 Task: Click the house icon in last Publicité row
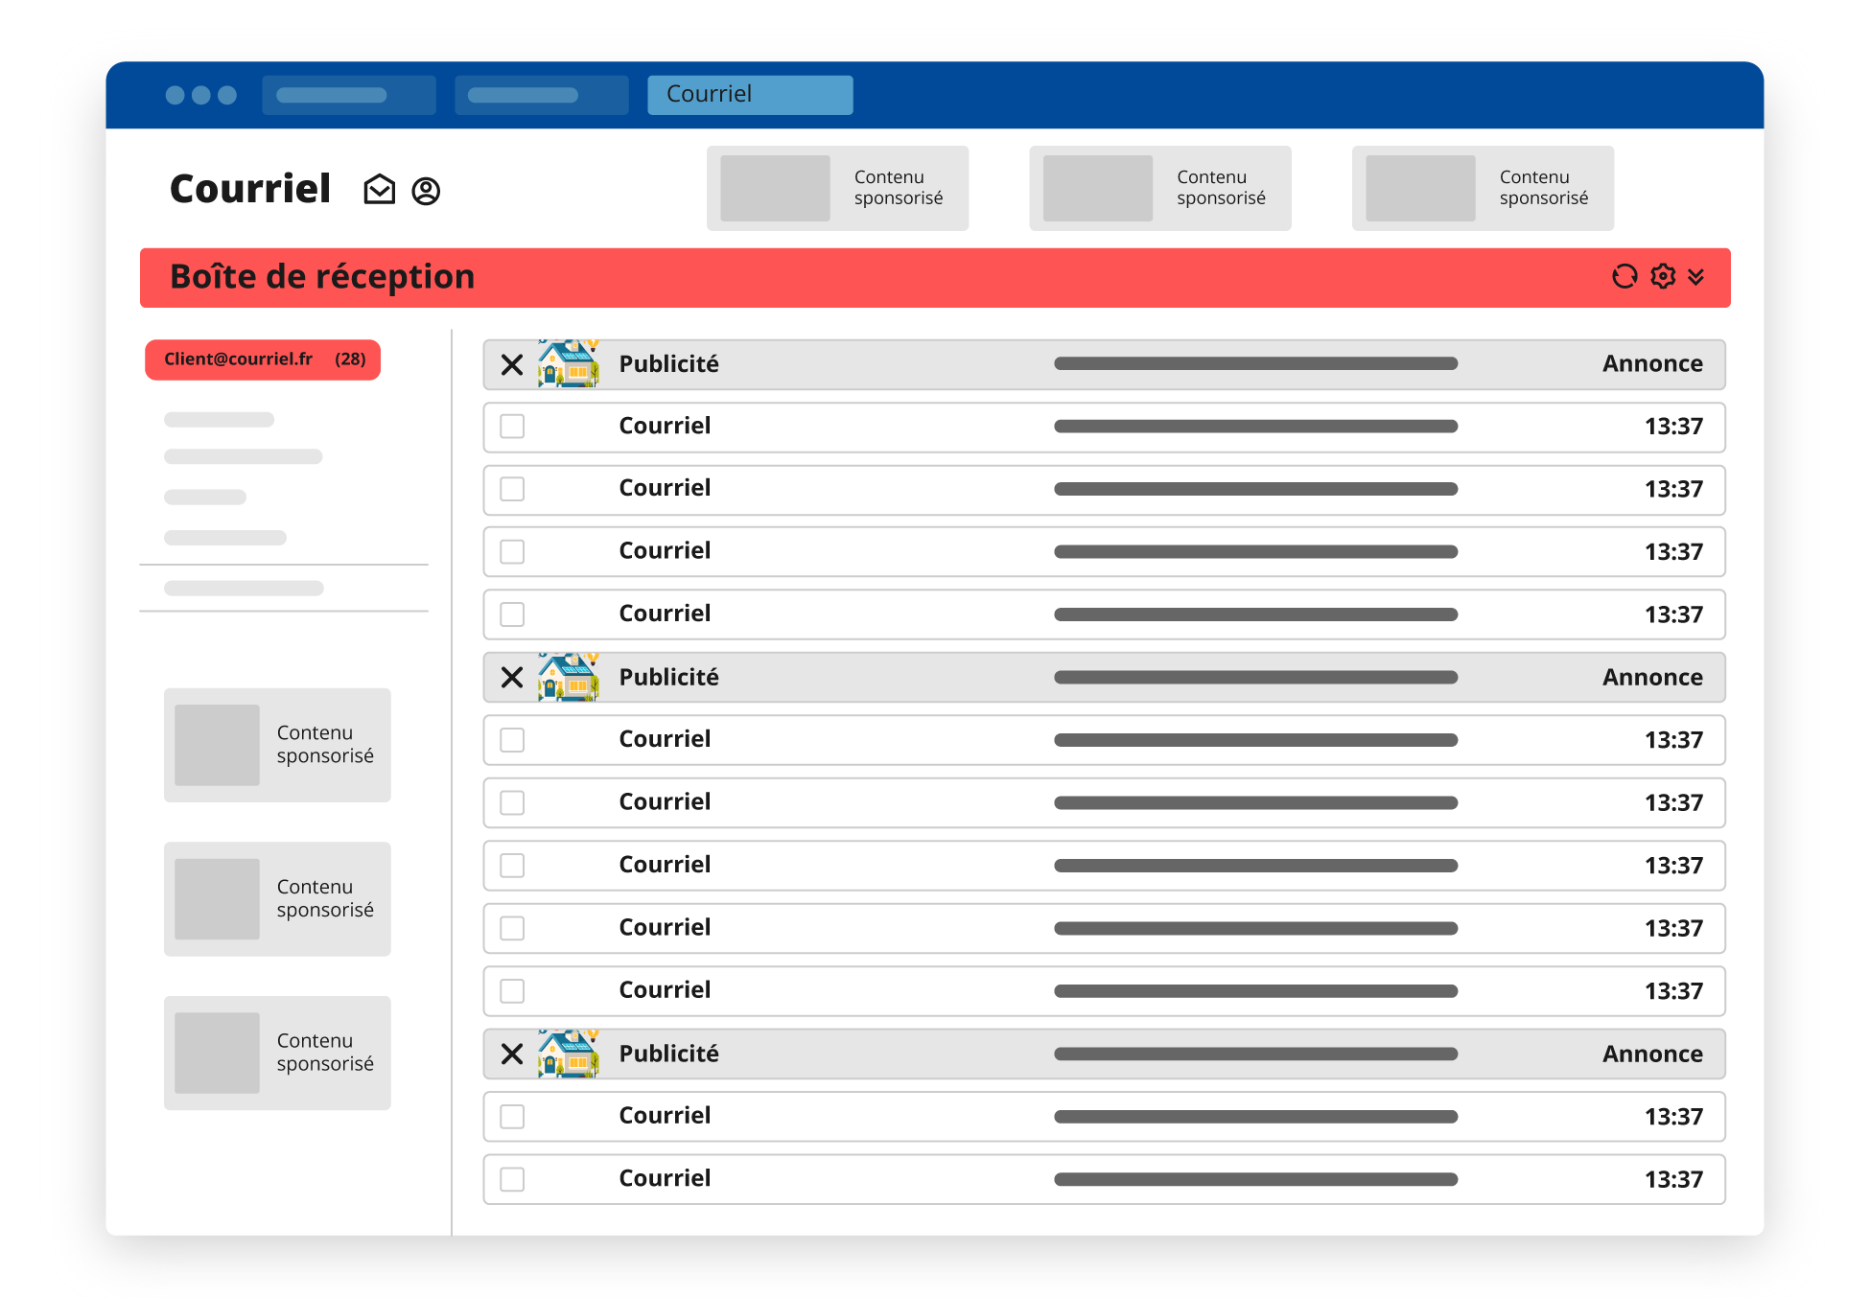point(569,1055)
